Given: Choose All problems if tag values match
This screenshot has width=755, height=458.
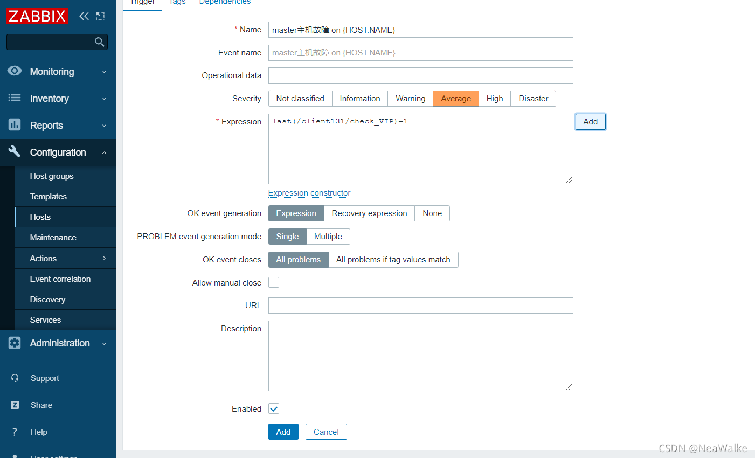Looking at the screenshot, I should pos(393,260).
